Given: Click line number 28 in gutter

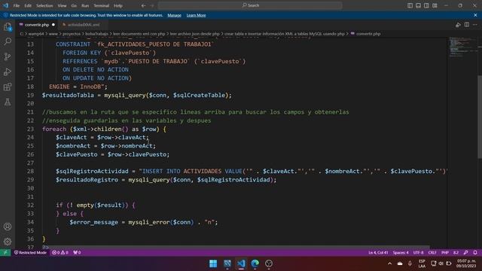Looking at the screenshot, I should pyautogui.click(x=30, y=171).
